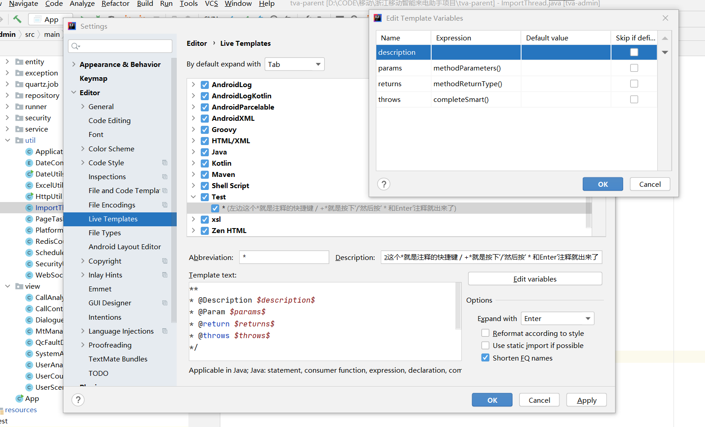Select the methodParameters() expression cell
Image resolution: width=705 pixels, height=427 pixels.
(476, 68)
